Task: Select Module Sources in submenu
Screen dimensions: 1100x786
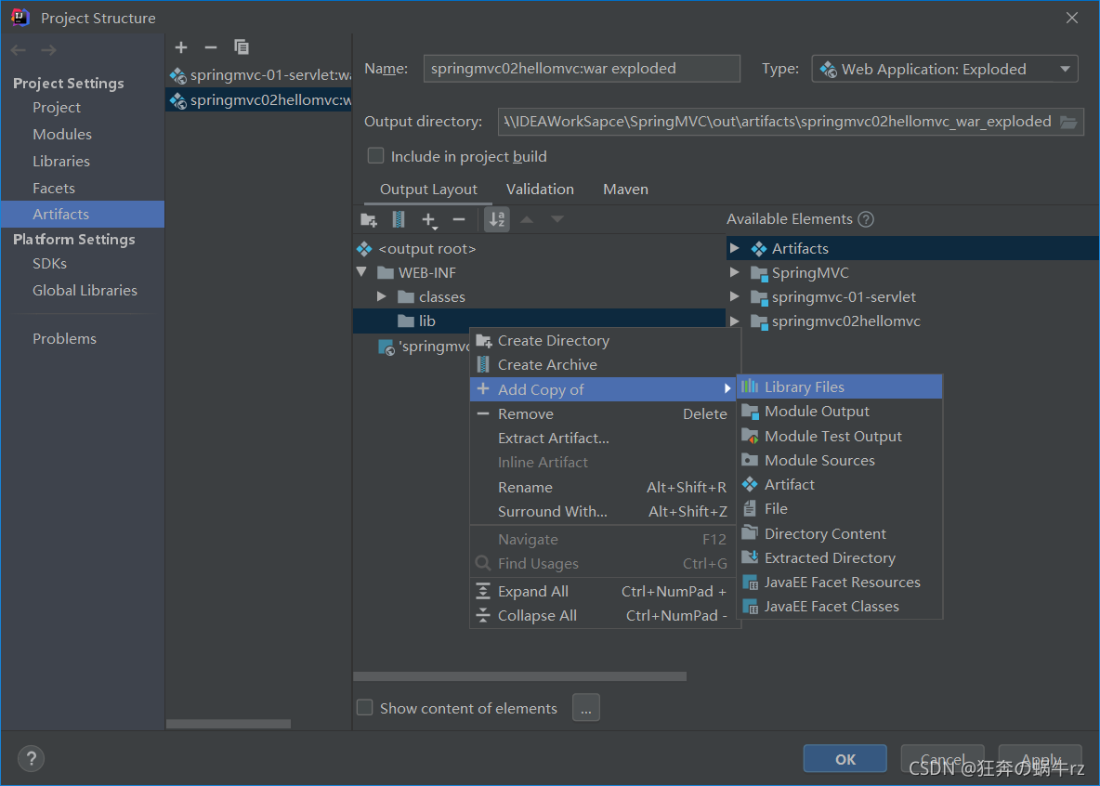Action: click(x=839, y=461)
